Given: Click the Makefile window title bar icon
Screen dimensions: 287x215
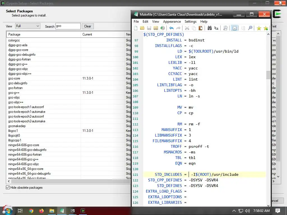Looking at the screenshot, I should point(136,15).
